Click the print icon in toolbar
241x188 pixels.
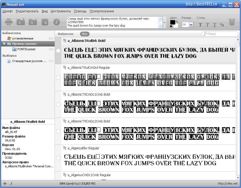(9, 22)
